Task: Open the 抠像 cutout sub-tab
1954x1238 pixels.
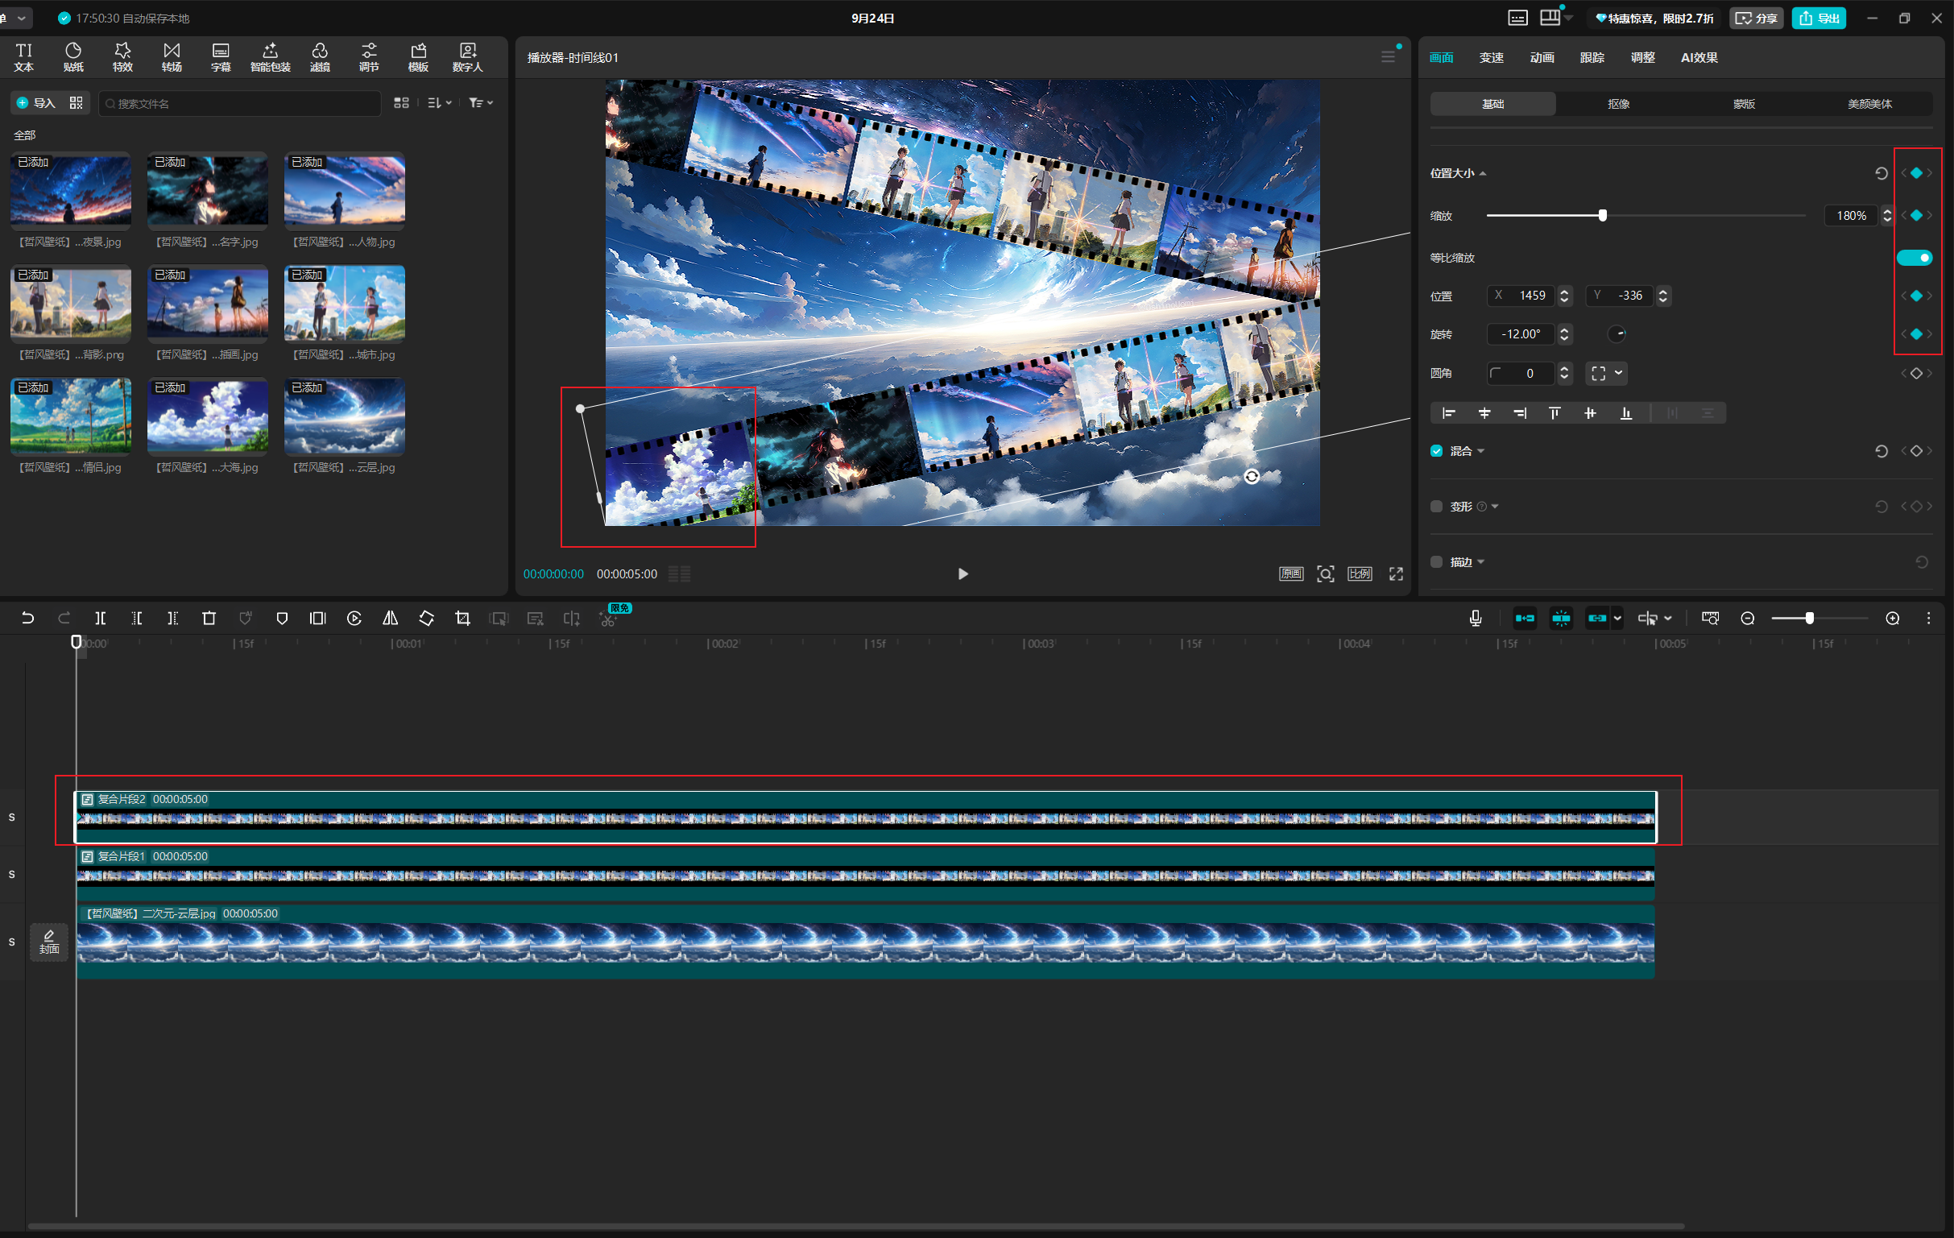Action: pos(1619,104)
